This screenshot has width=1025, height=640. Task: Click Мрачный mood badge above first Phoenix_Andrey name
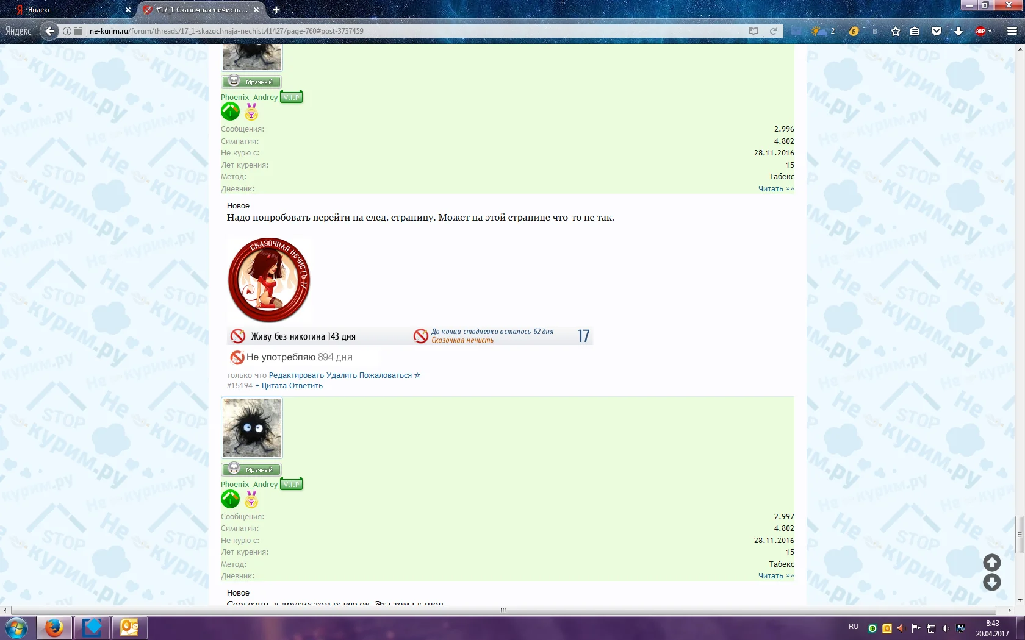click(x=251, y=82)
